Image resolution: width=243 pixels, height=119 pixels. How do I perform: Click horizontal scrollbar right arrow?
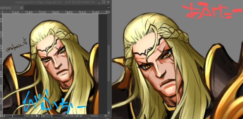(106, 116)
